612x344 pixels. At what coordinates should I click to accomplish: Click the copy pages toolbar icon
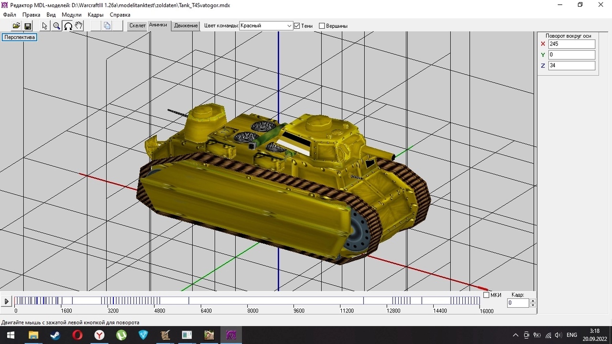point(107,26)
